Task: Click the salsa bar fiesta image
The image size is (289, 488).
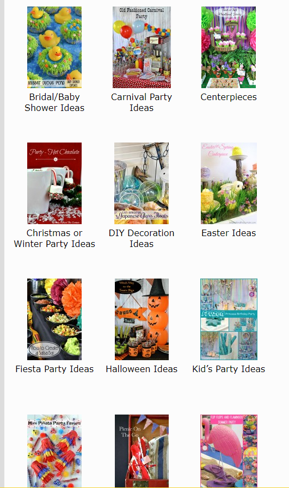Action: (54, 319)
